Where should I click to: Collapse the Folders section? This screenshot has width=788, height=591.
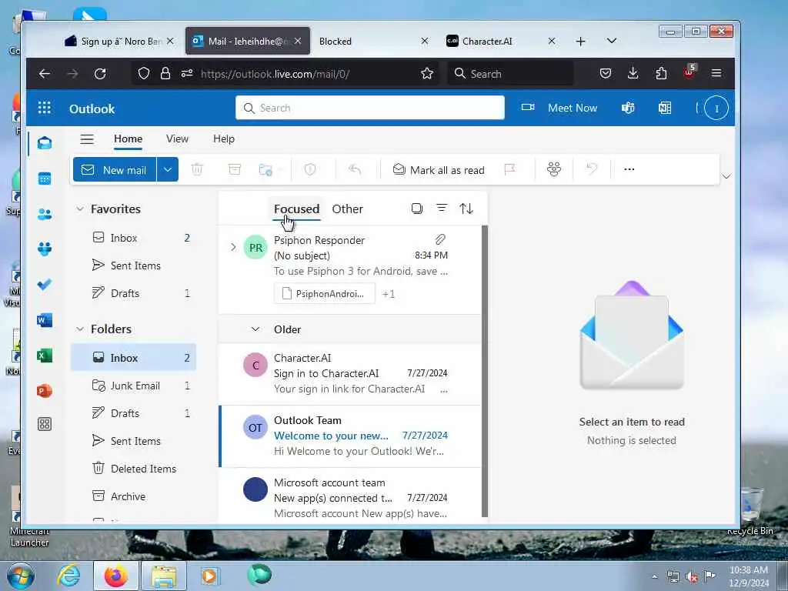pos(79,329)
